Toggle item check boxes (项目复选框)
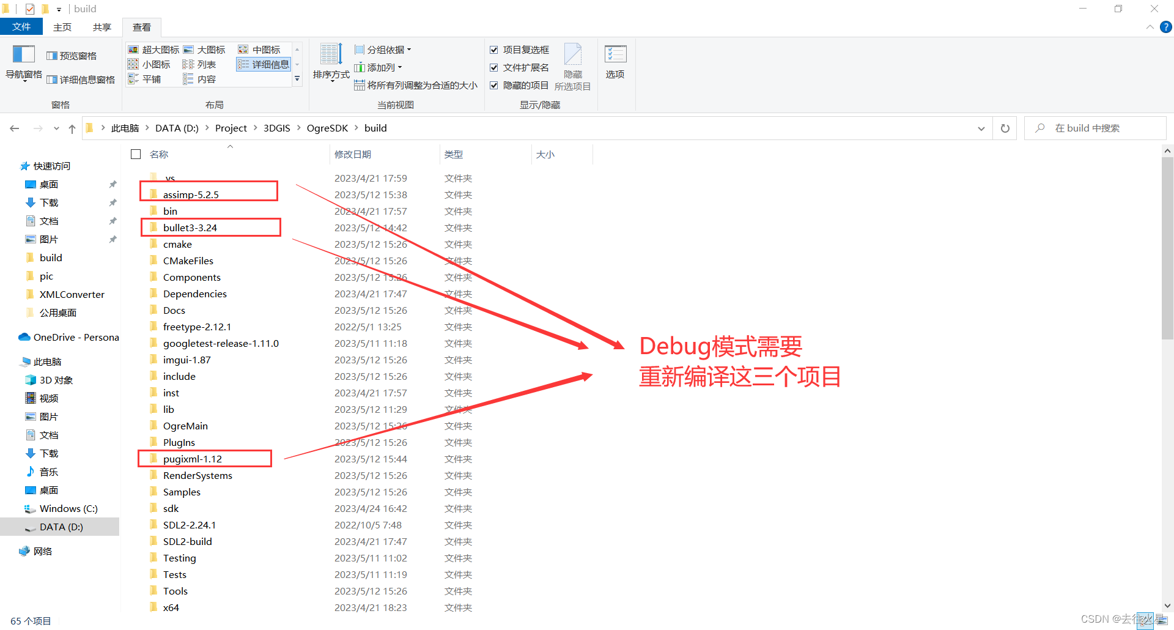 (519, 50)
